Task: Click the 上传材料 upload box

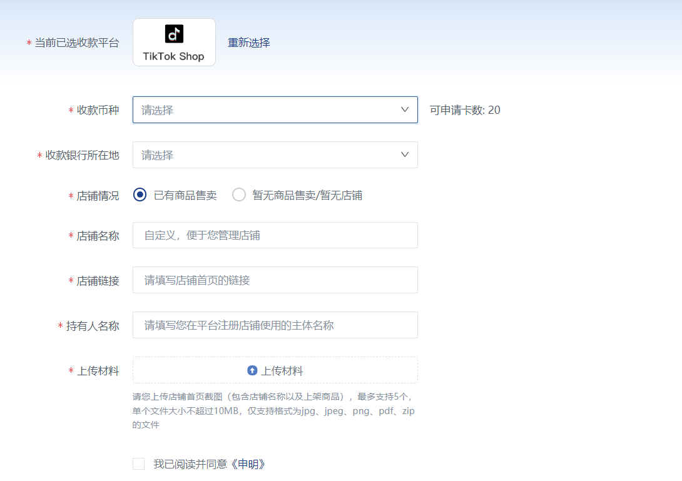Action: coord(275,370)
